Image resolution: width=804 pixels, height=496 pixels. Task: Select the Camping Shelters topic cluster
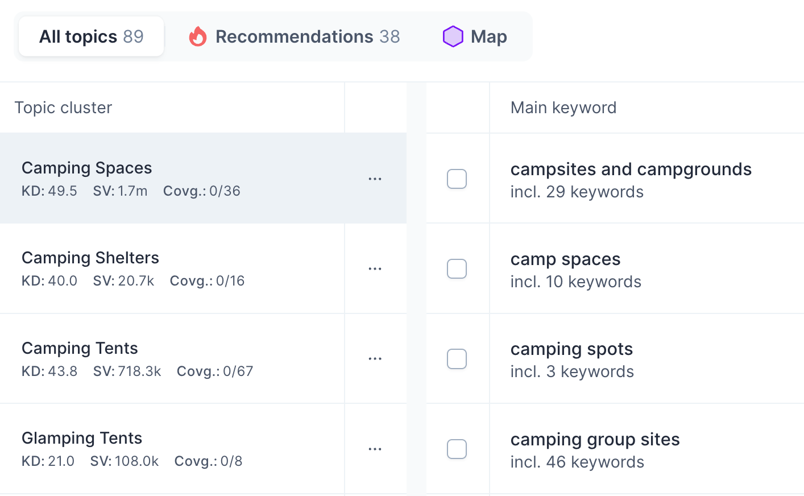click(90, 258)
